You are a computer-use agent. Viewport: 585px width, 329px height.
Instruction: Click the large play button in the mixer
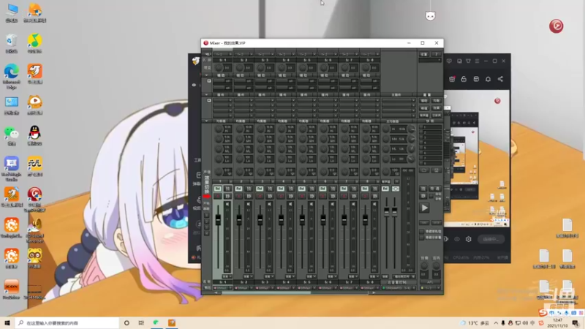click(424, 208)
